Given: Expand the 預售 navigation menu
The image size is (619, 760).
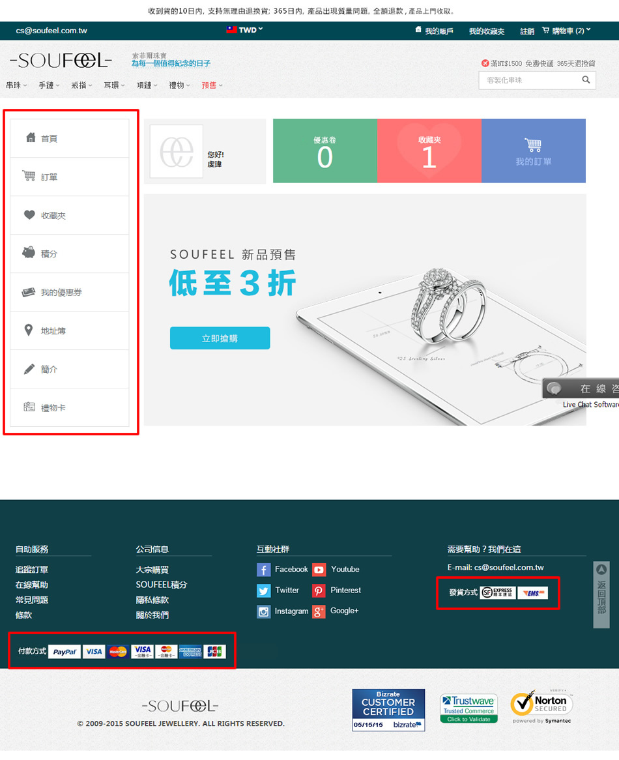Looking at the screenshot, I should point(212,85).
